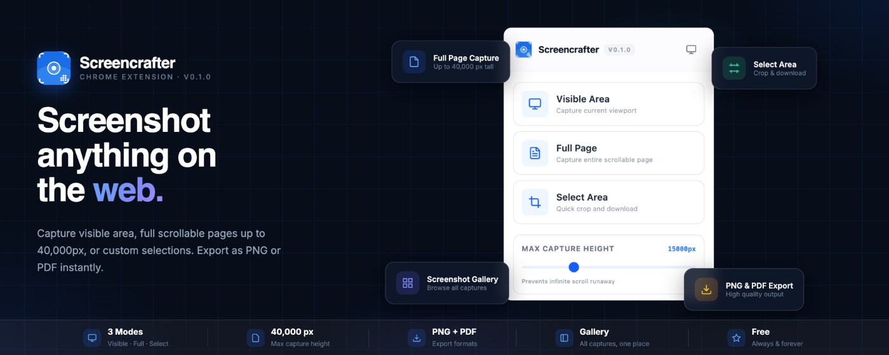
Task: Click the Screenshot Gallery floating card title
Action: pyautogui.click(x=462, y=279)
